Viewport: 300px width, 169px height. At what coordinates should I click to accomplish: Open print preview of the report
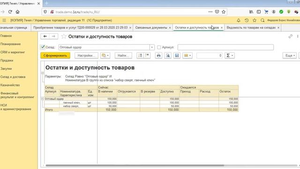pos(168,55)
